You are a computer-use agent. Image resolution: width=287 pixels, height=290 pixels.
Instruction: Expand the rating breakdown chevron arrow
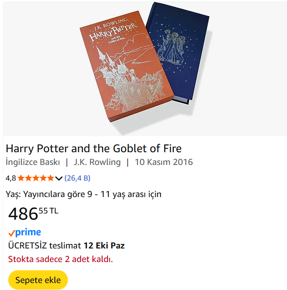58,178
